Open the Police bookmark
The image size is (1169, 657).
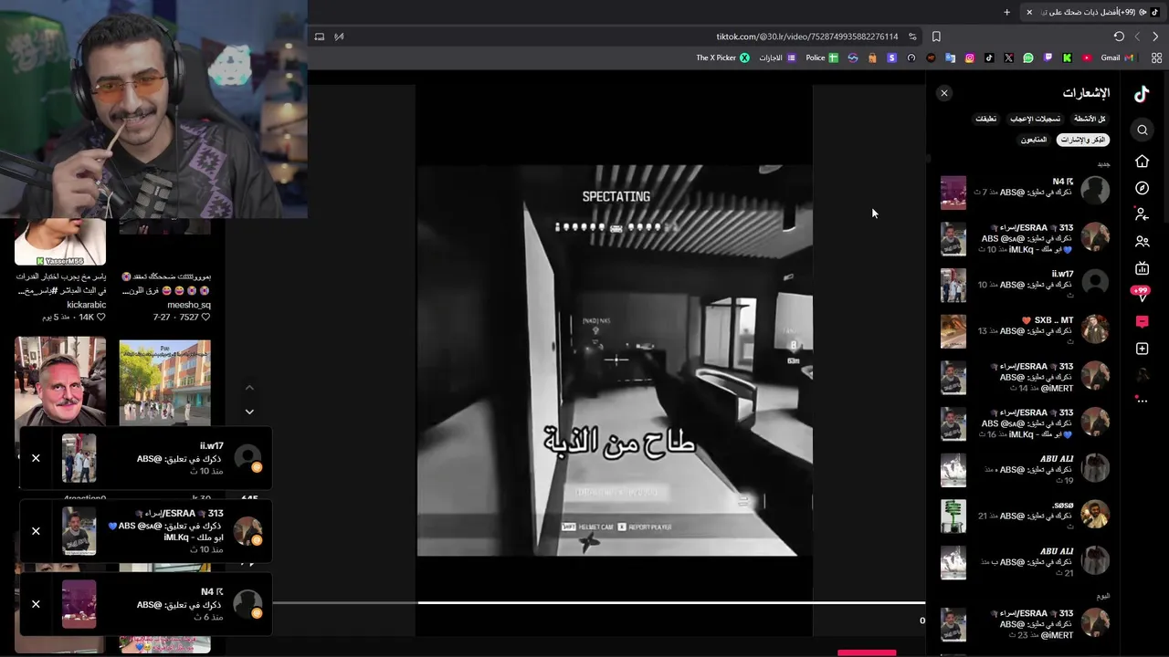(x=822, y=57)
